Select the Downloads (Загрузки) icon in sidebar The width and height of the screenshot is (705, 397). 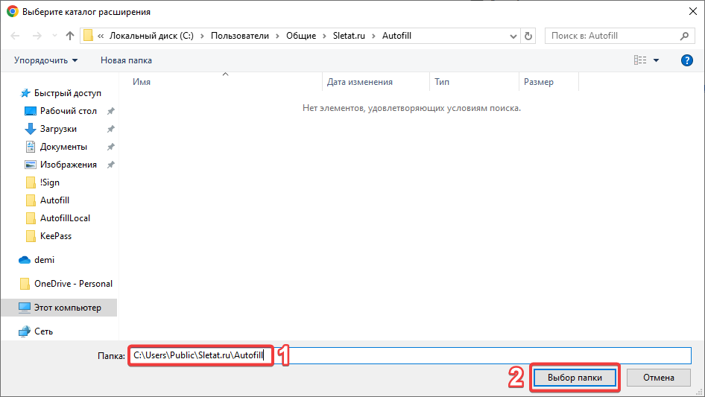[31, 129]
